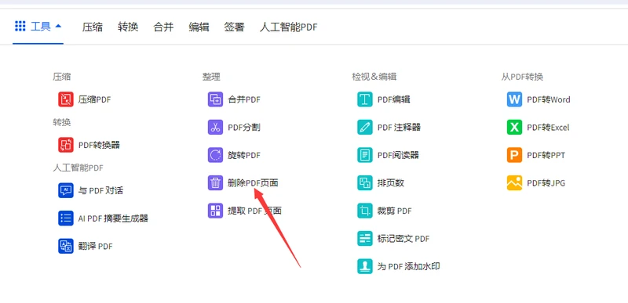Open the PDF转换器 icon

point(66,145)
